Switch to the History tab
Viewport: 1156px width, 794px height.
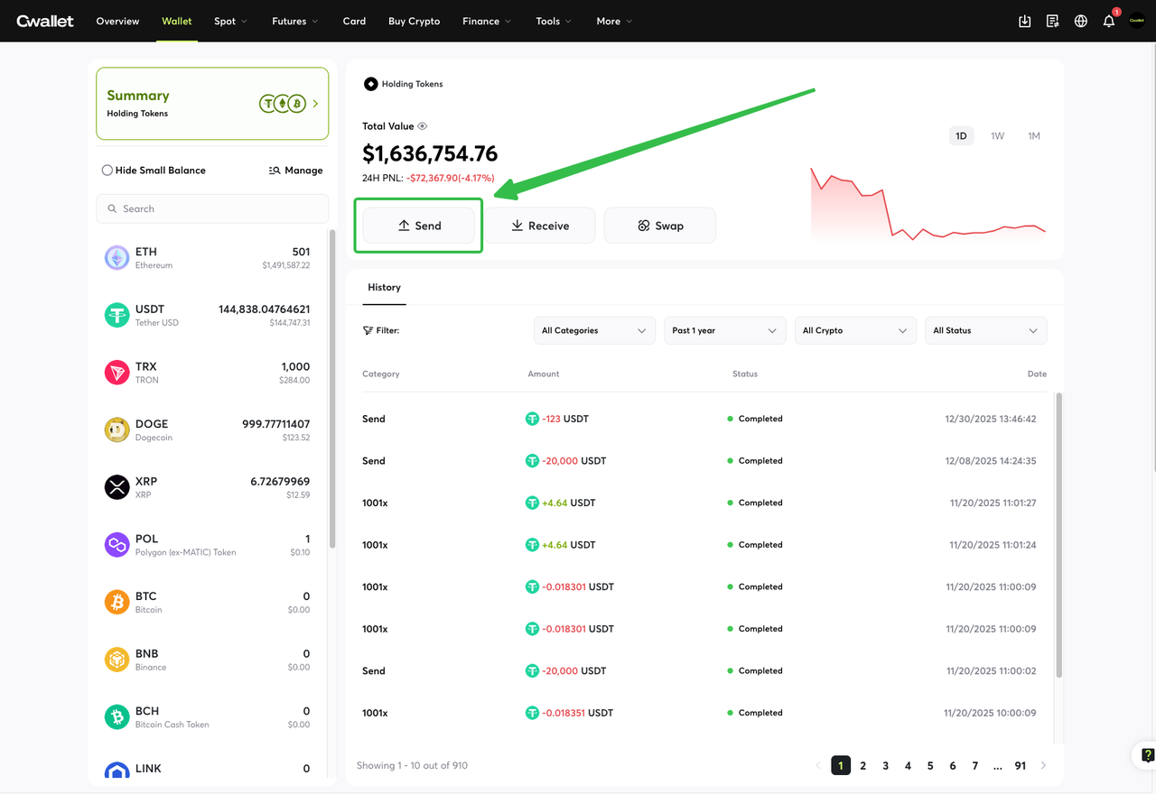coord(384,287)
